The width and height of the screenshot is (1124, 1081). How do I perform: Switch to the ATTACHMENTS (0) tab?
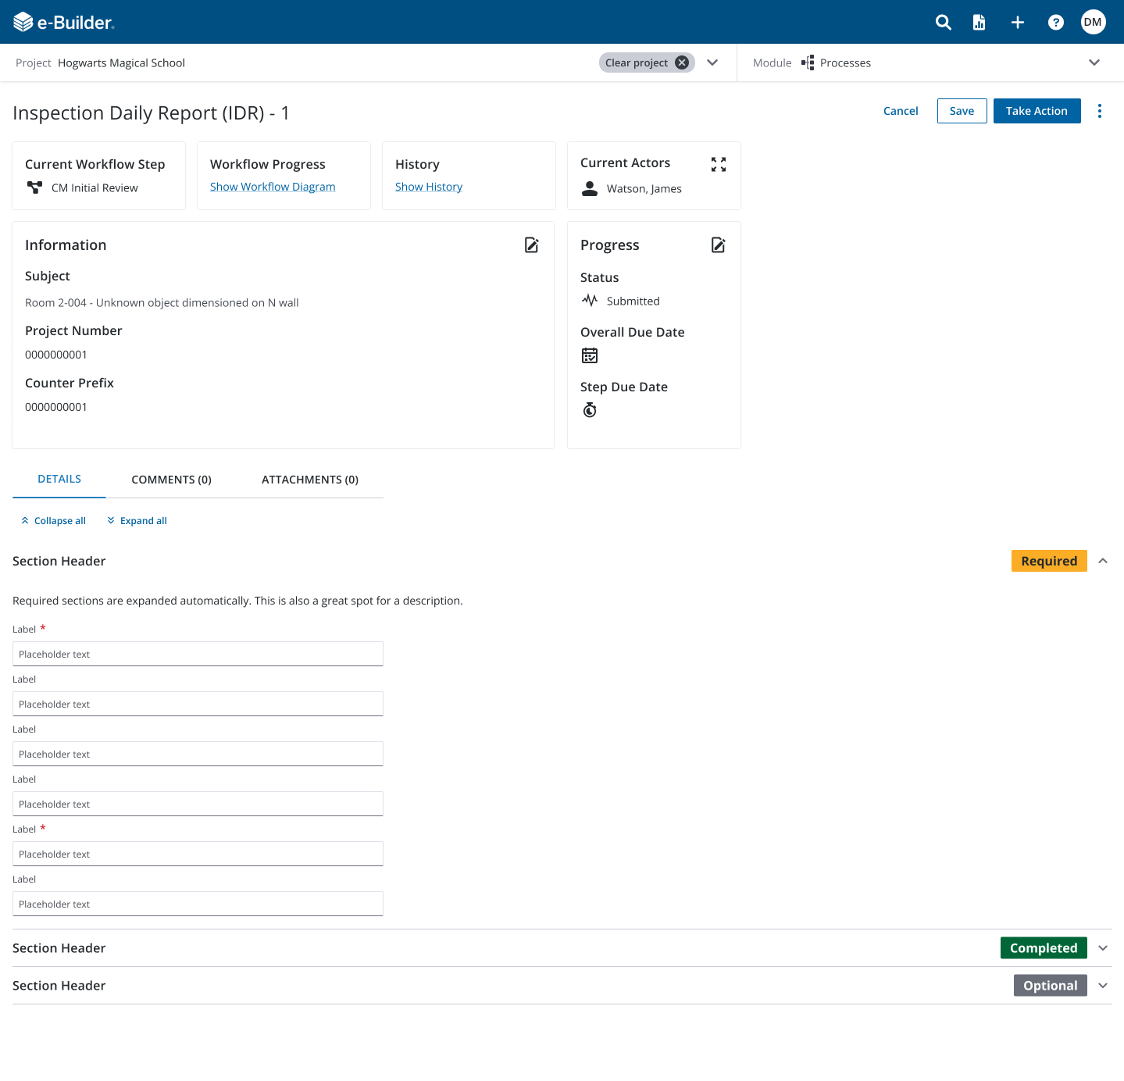[x=310, y=480]
